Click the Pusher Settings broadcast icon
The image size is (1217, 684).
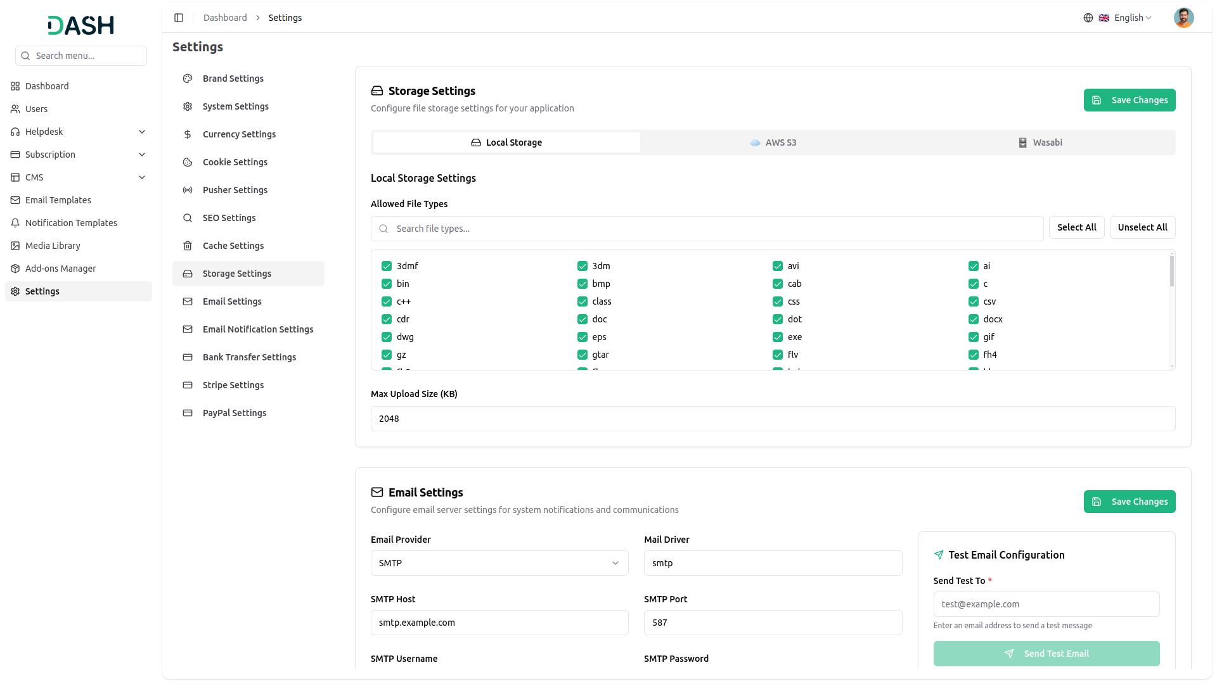188,190
